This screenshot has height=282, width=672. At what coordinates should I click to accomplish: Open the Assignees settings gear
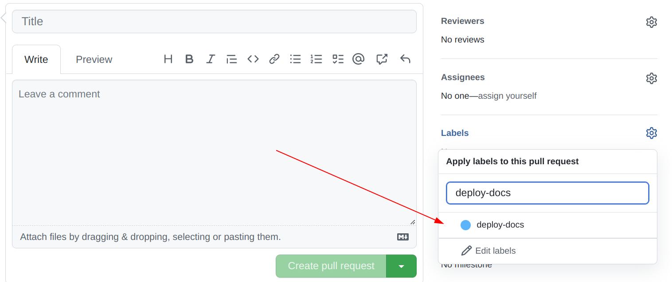652,78
